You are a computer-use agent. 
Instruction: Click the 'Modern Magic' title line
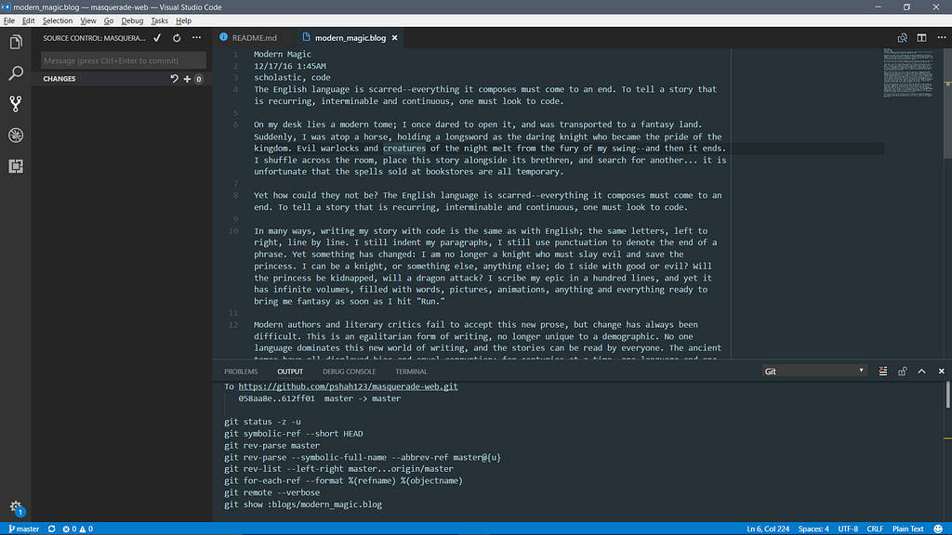[x=283, y=54]
